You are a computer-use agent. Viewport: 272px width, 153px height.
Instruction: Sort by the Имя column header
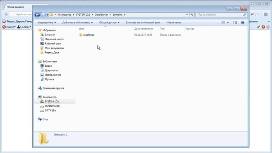click(x=82, y=28)
